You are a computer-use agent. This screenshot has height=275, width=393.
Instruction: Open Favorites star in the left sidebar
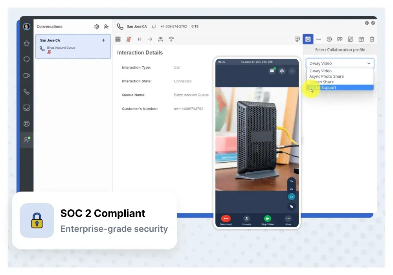pos(27,43)
